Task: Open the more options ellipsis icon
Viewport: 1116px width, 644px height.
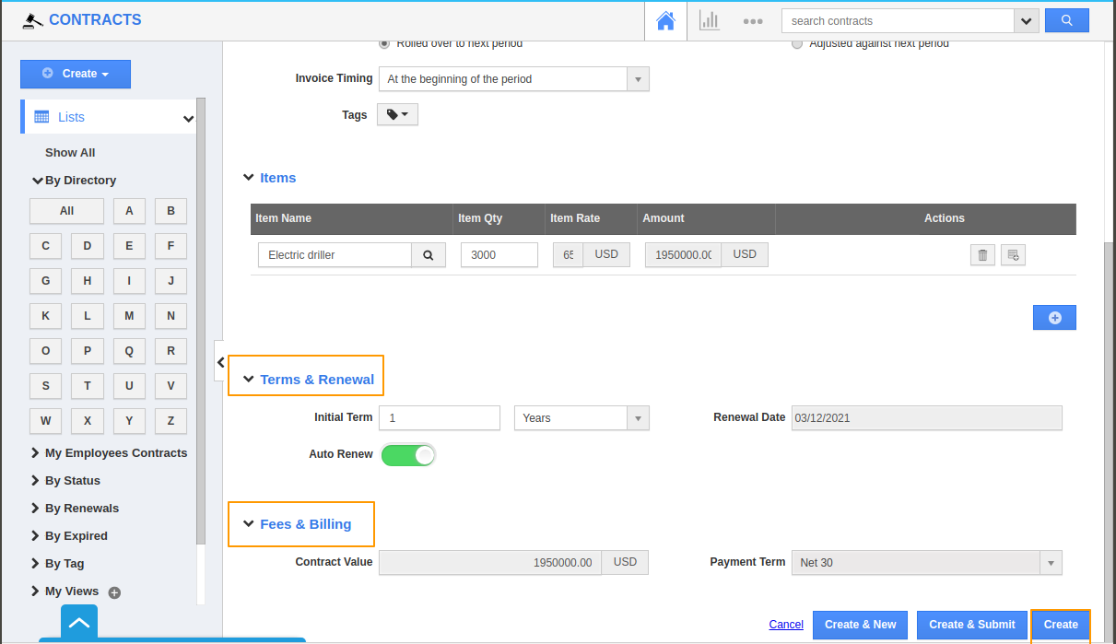Action: (x=753, y=21)
